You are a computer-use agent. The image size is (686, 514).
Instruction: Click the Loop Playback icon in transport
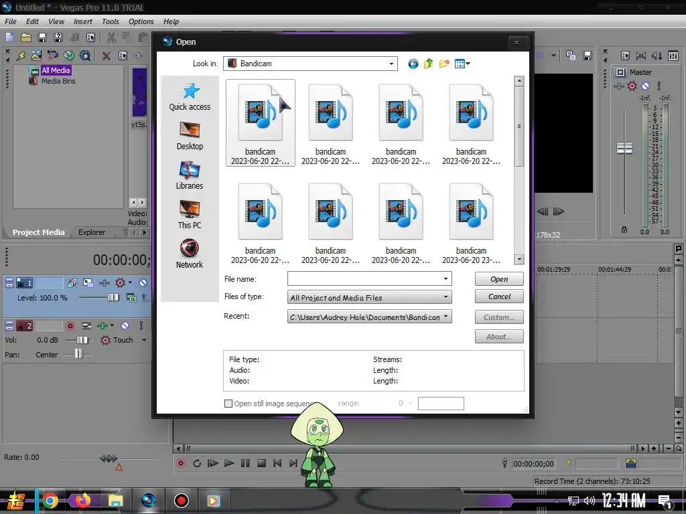pyautogui.click(x=197, y=463)
